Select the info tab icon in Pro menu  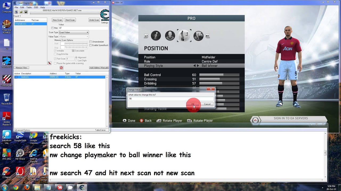click(156, 36)
